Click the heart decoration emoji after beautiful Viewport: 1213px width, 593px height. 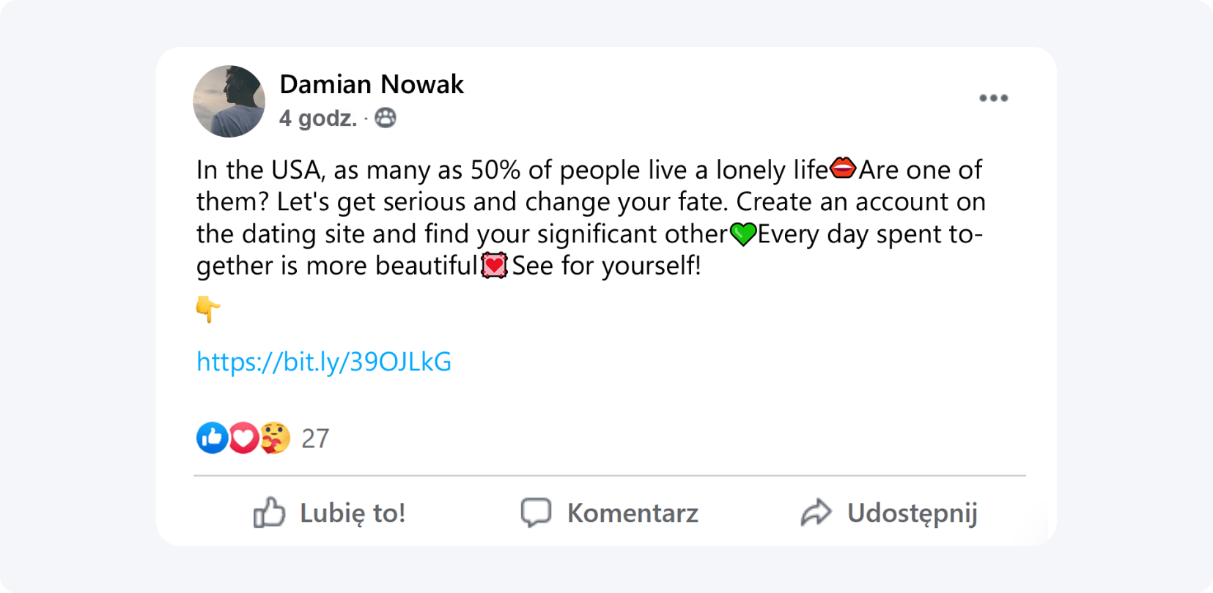pyautogui.click(x=495, y=265)
